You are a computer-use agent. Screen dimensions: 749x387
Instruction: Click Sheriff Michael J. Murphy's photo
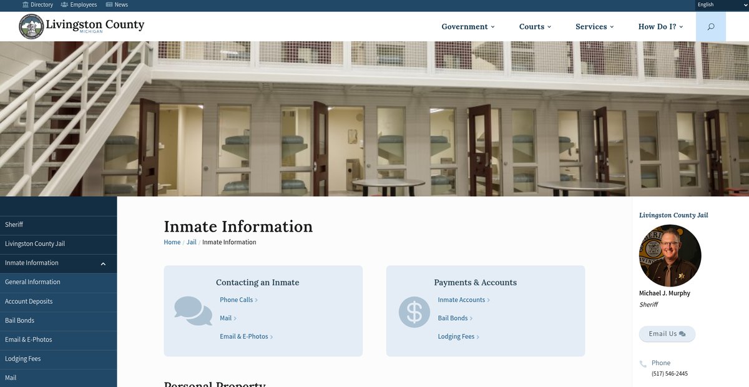tap(670, 256)
